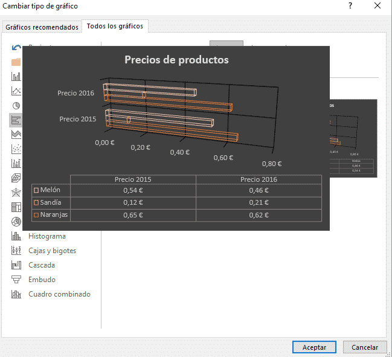Click the 0,65 € table cell
Viewport: 392px width, 357px height.
tap(133, 215)
